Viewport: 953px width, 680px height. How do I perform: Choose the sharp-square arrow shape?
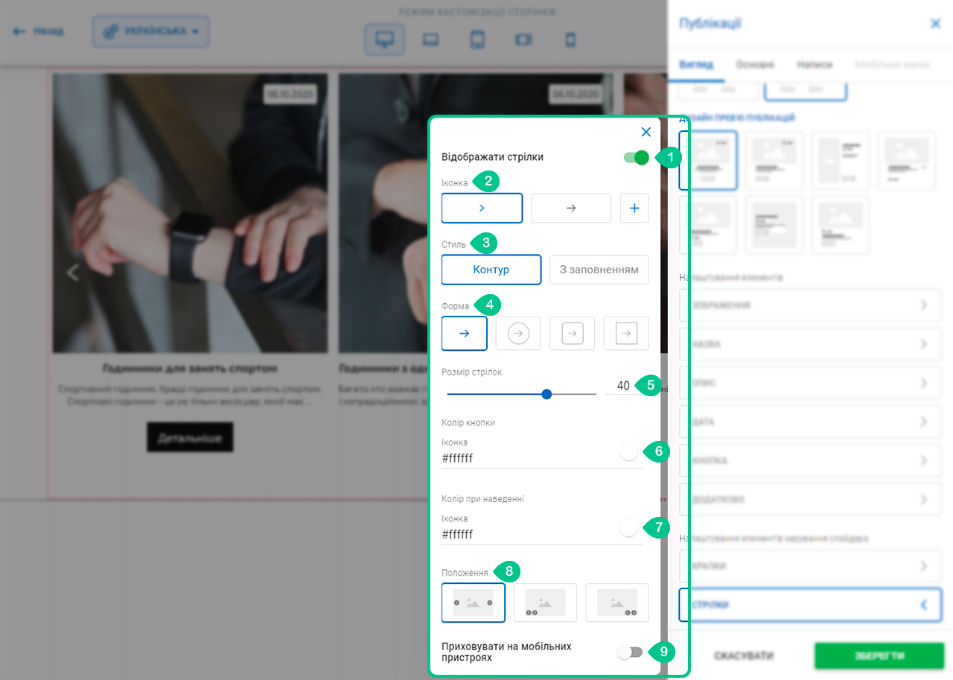pyautogui.click(x=626, y=334)
